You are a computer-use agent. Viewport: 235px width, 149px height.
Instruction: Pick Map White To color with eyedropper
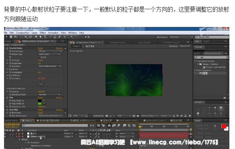(44, 104)
